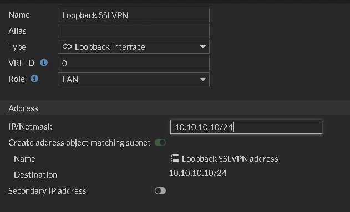Image resolution: width=350 pixels, height=212 pixels.
Task: Click the loopback interface link icon
Action: tap(67, 46)
